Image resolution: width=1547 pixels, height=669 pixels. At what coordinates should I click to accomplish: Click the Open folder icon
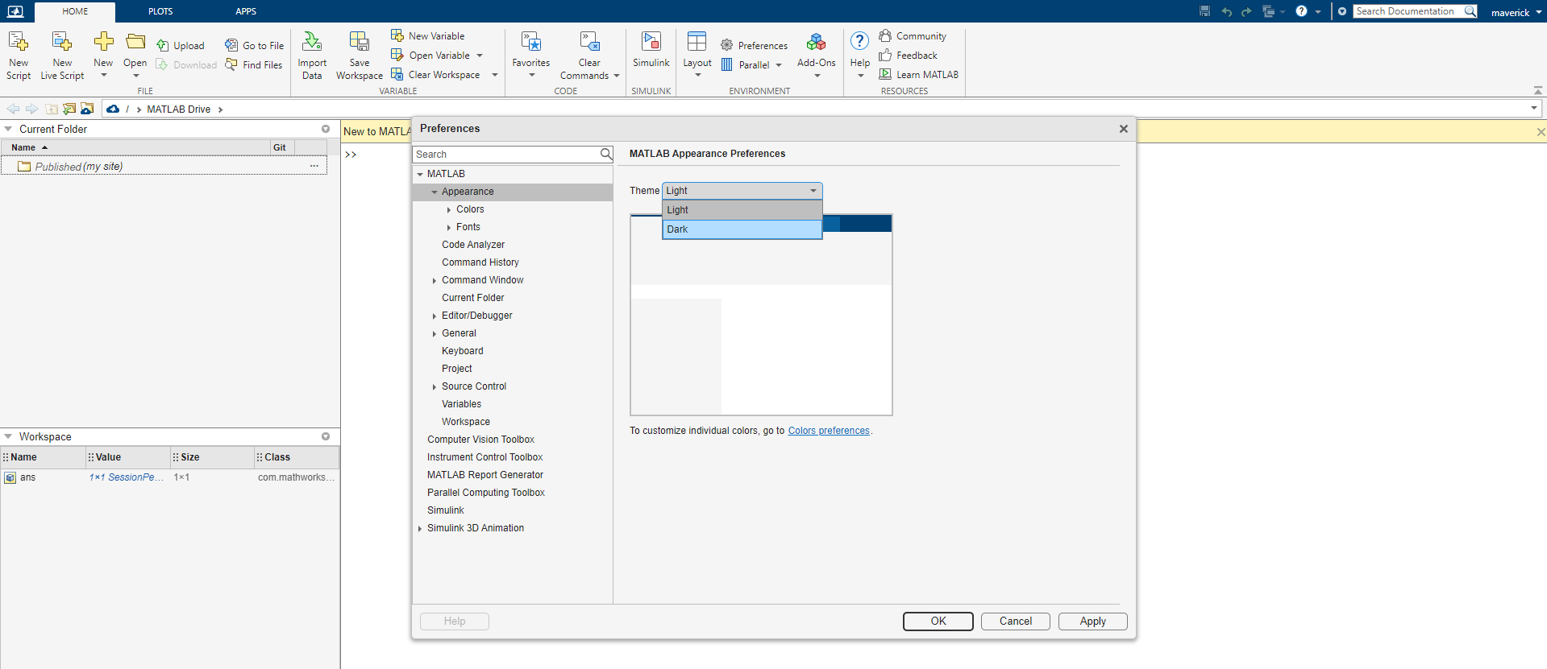click(x=135, y=42)
